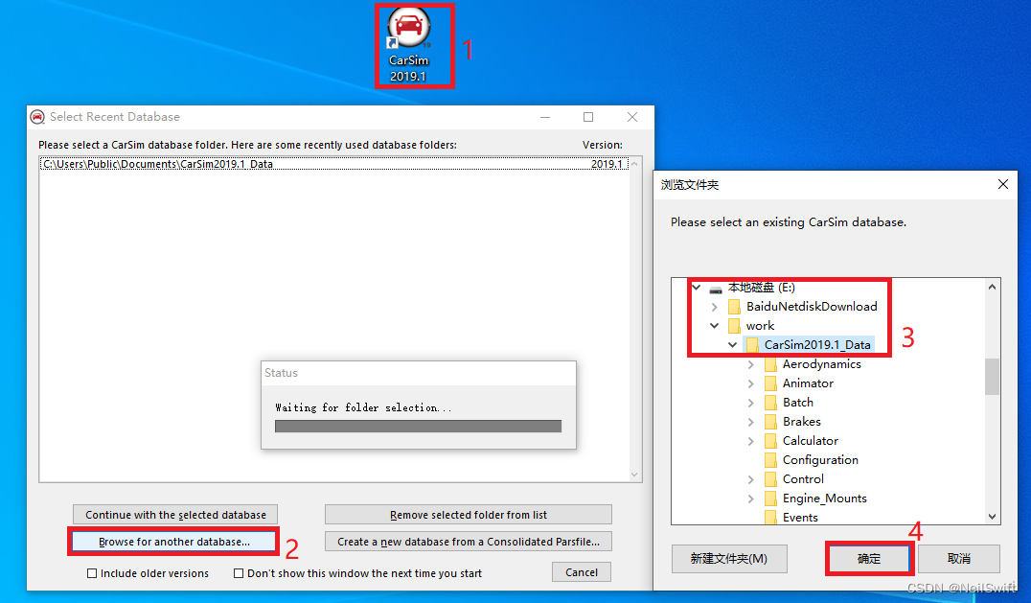The image size is (1031, 603).
Task: Click the folder tree scroll up arrow
Action: [992, 287]
